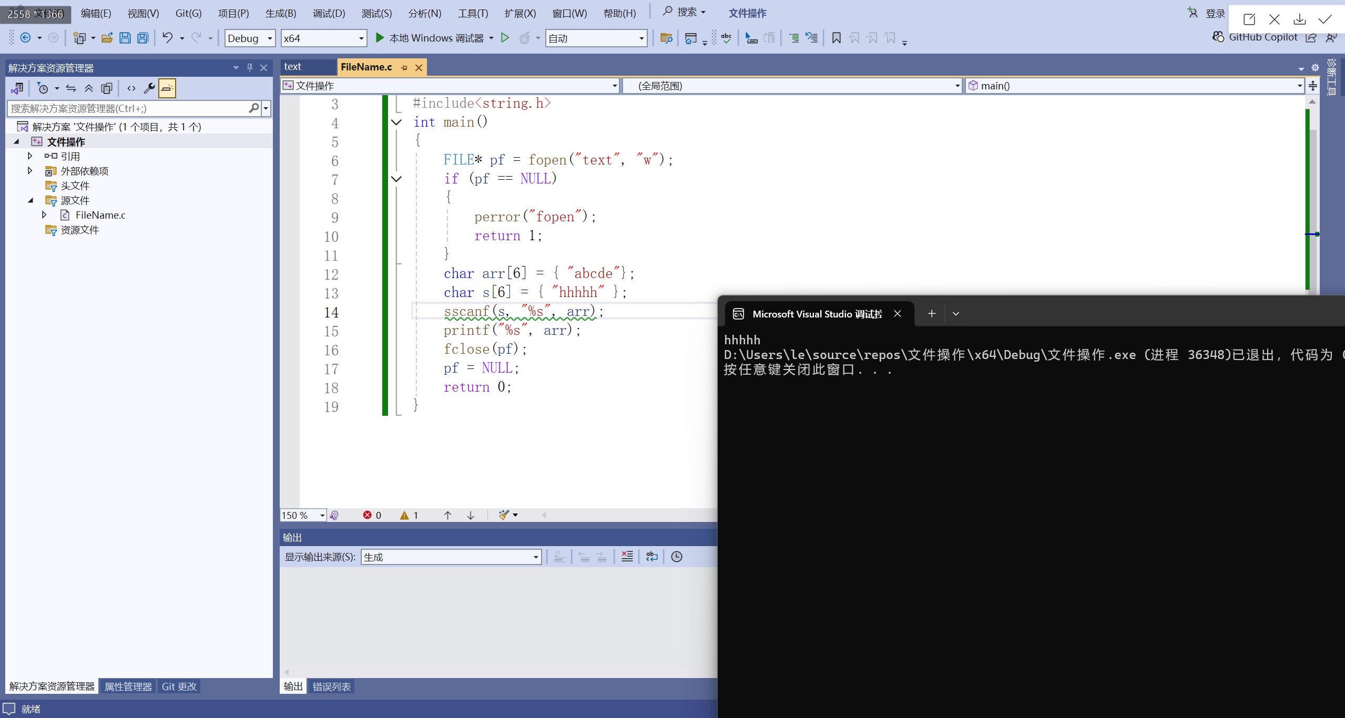1345x718 pixels.
Task: Open the debug console tab list dropdown arrow
Action: point(956,313)
